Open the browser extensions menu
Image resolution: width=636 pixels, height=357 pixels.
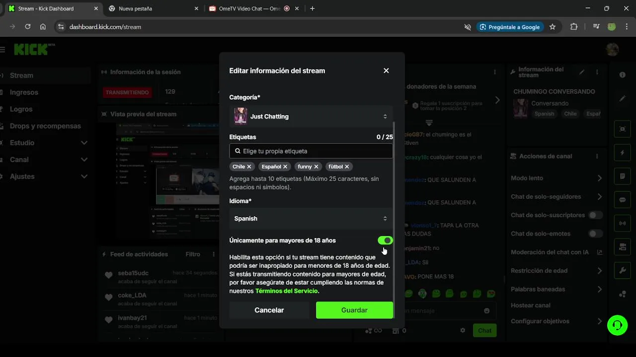point(574,27)
